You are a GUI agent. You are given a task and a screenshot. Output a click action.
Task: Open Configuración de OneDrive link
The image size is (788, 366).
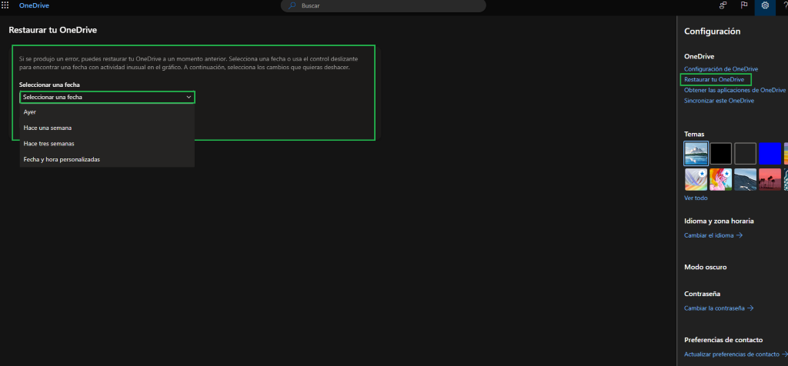point(720,68)
